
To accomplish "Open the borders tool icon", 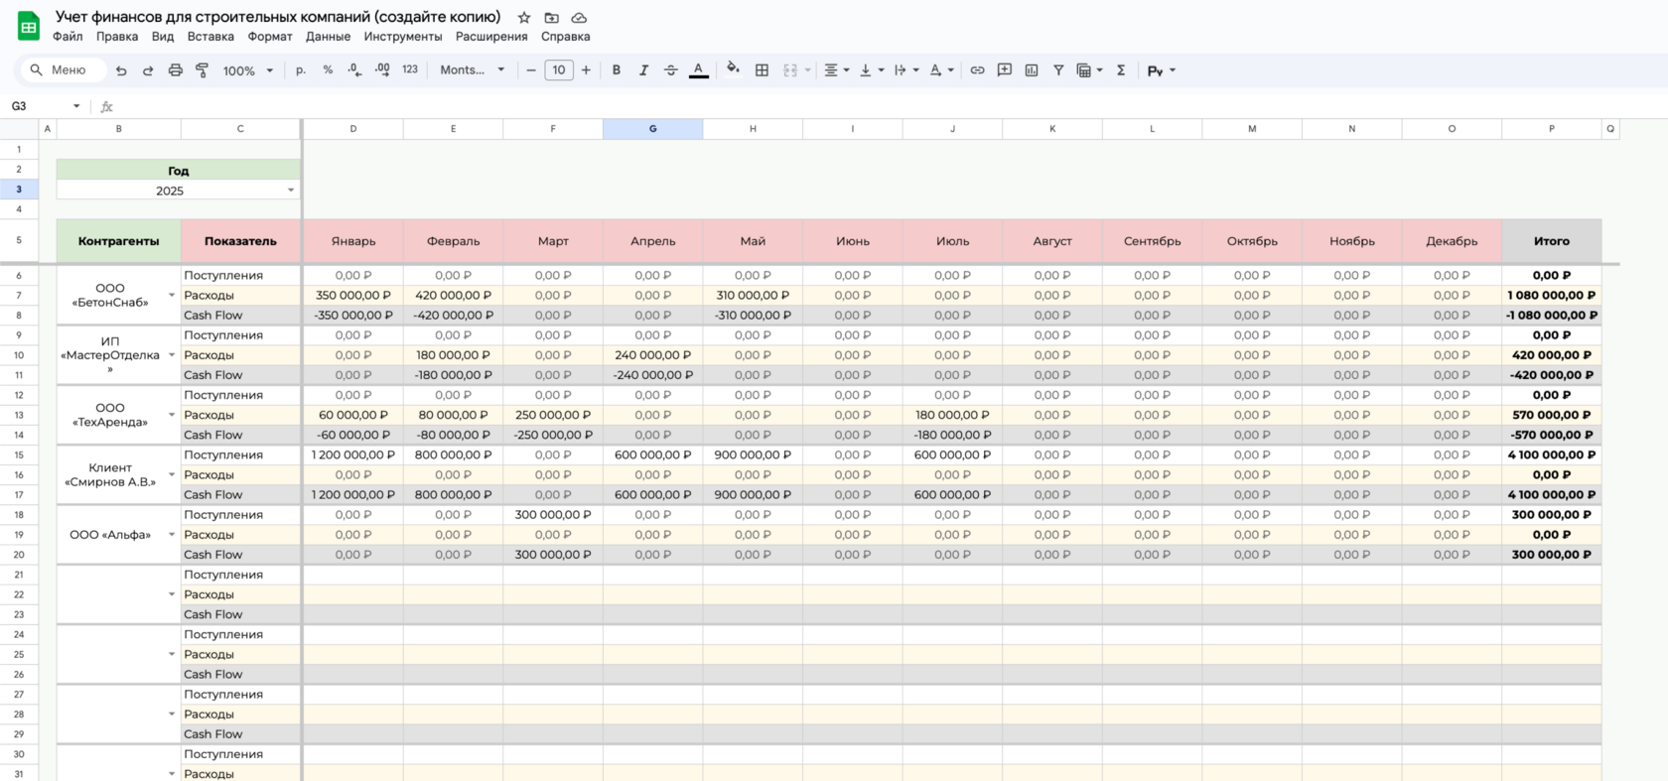I will coord(762,70).
